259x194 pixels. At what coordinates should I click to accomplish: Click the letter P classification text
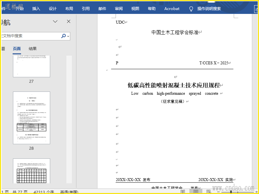tap(117, 63)
